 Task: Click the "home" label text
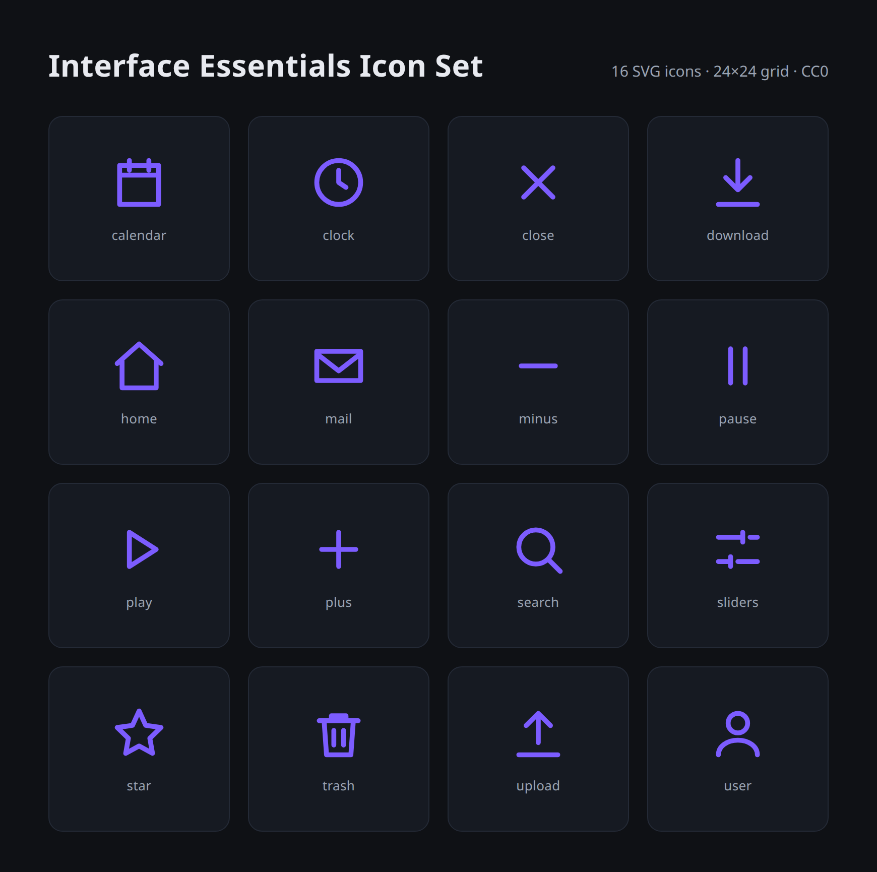[x=139, y=419]
